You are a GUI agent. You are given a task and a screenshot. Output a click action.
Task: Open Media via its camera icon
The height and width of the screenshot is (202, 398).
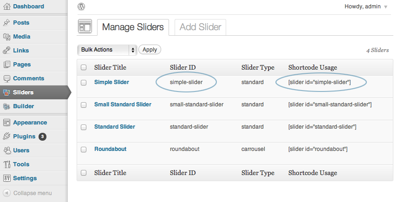point(7,37)
